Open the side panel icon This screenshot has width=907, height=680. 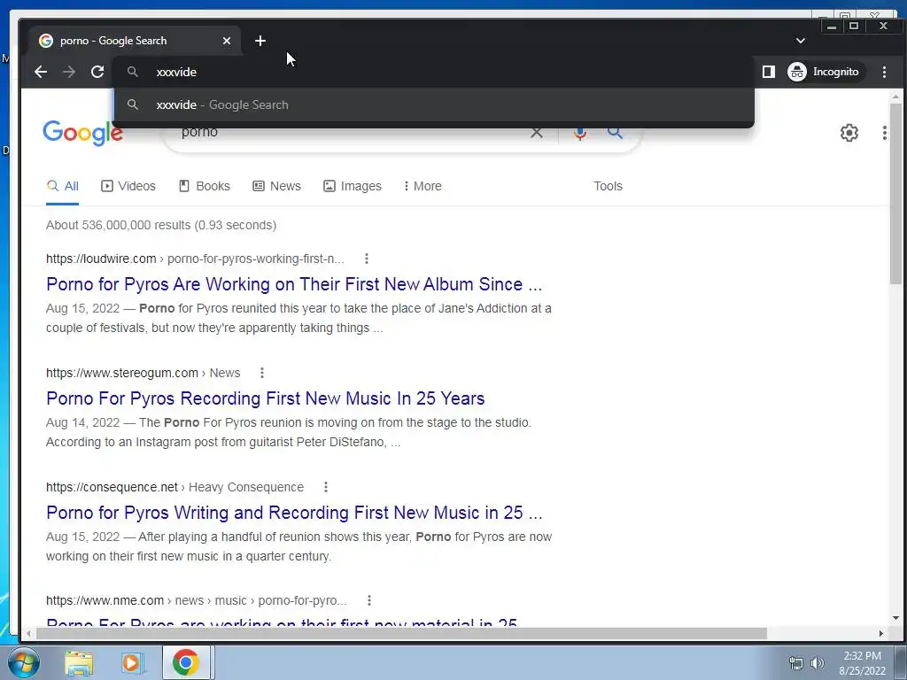(x=768, y=72)
